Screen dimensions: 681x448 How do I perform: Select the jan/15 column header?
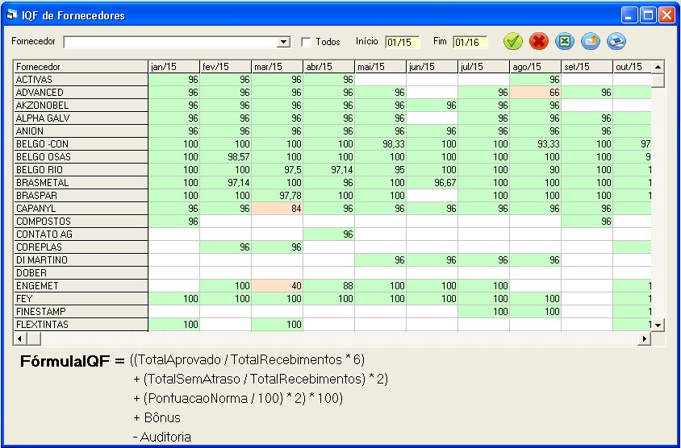pos(173,67)
